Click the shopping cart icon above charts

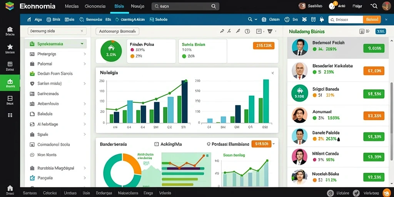click(x=270, y=31)
